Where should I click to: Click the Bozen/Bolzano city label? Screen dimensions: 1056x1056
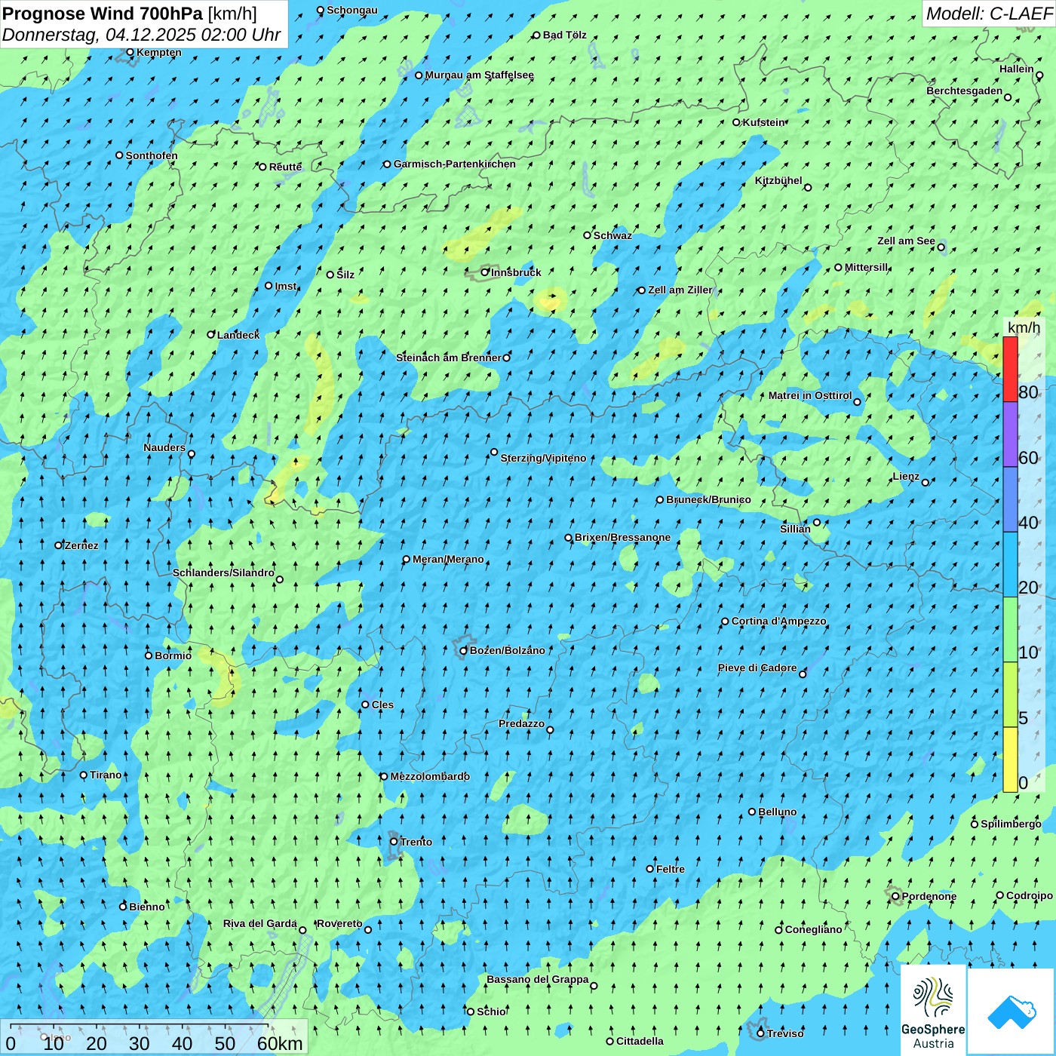point(507,650)
